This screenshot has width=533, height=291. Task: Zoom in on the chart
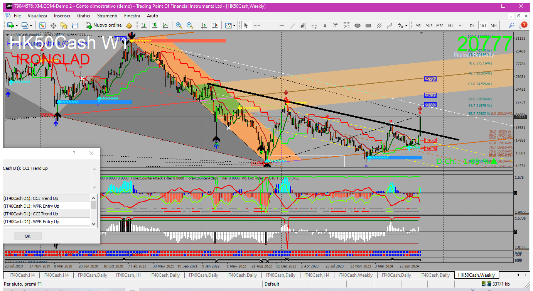click(x=179, y=25)
